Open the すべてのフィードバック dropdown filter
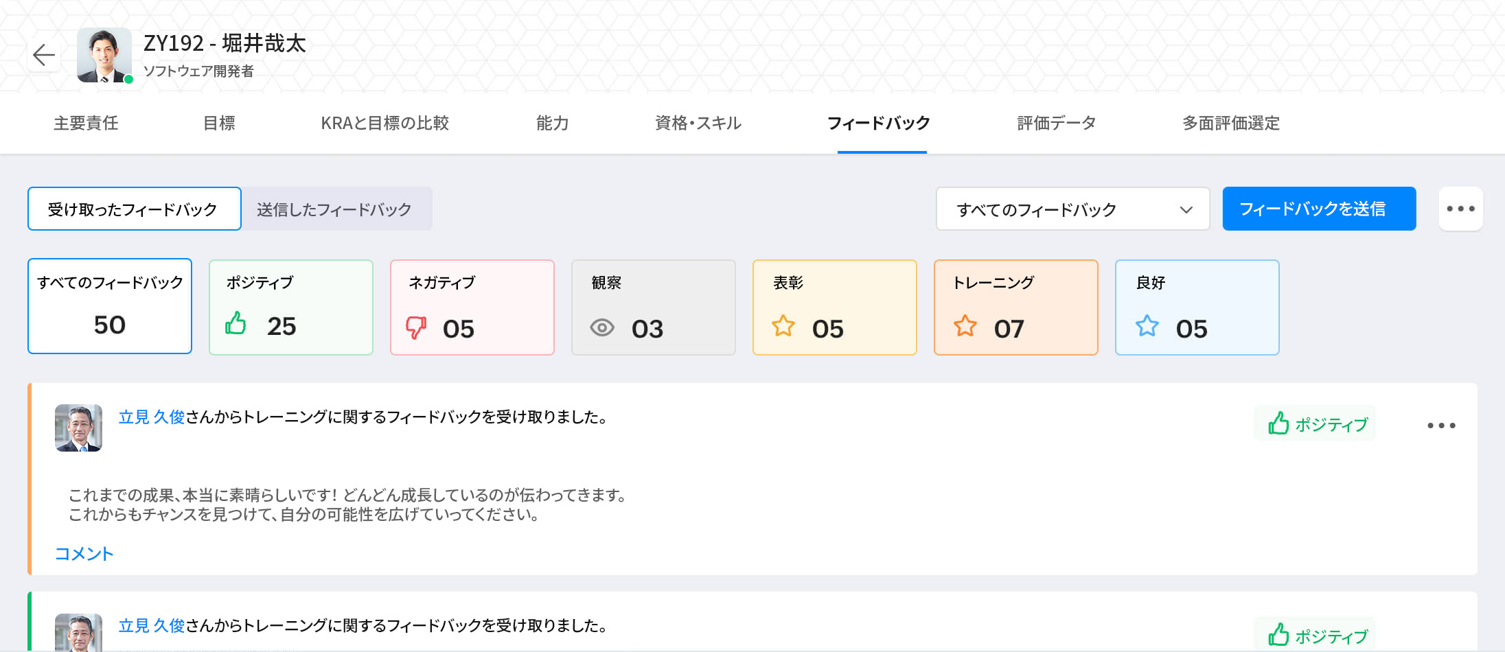The height and width of the screenshot is (652, 1505). click(x=1072, y=209)
